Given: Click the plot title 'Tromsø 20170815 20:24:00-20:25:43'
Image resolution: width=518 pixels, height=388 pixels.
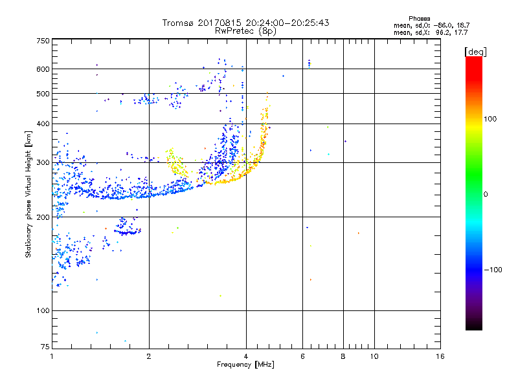Looking at the screenshot, I should (246, 23).
